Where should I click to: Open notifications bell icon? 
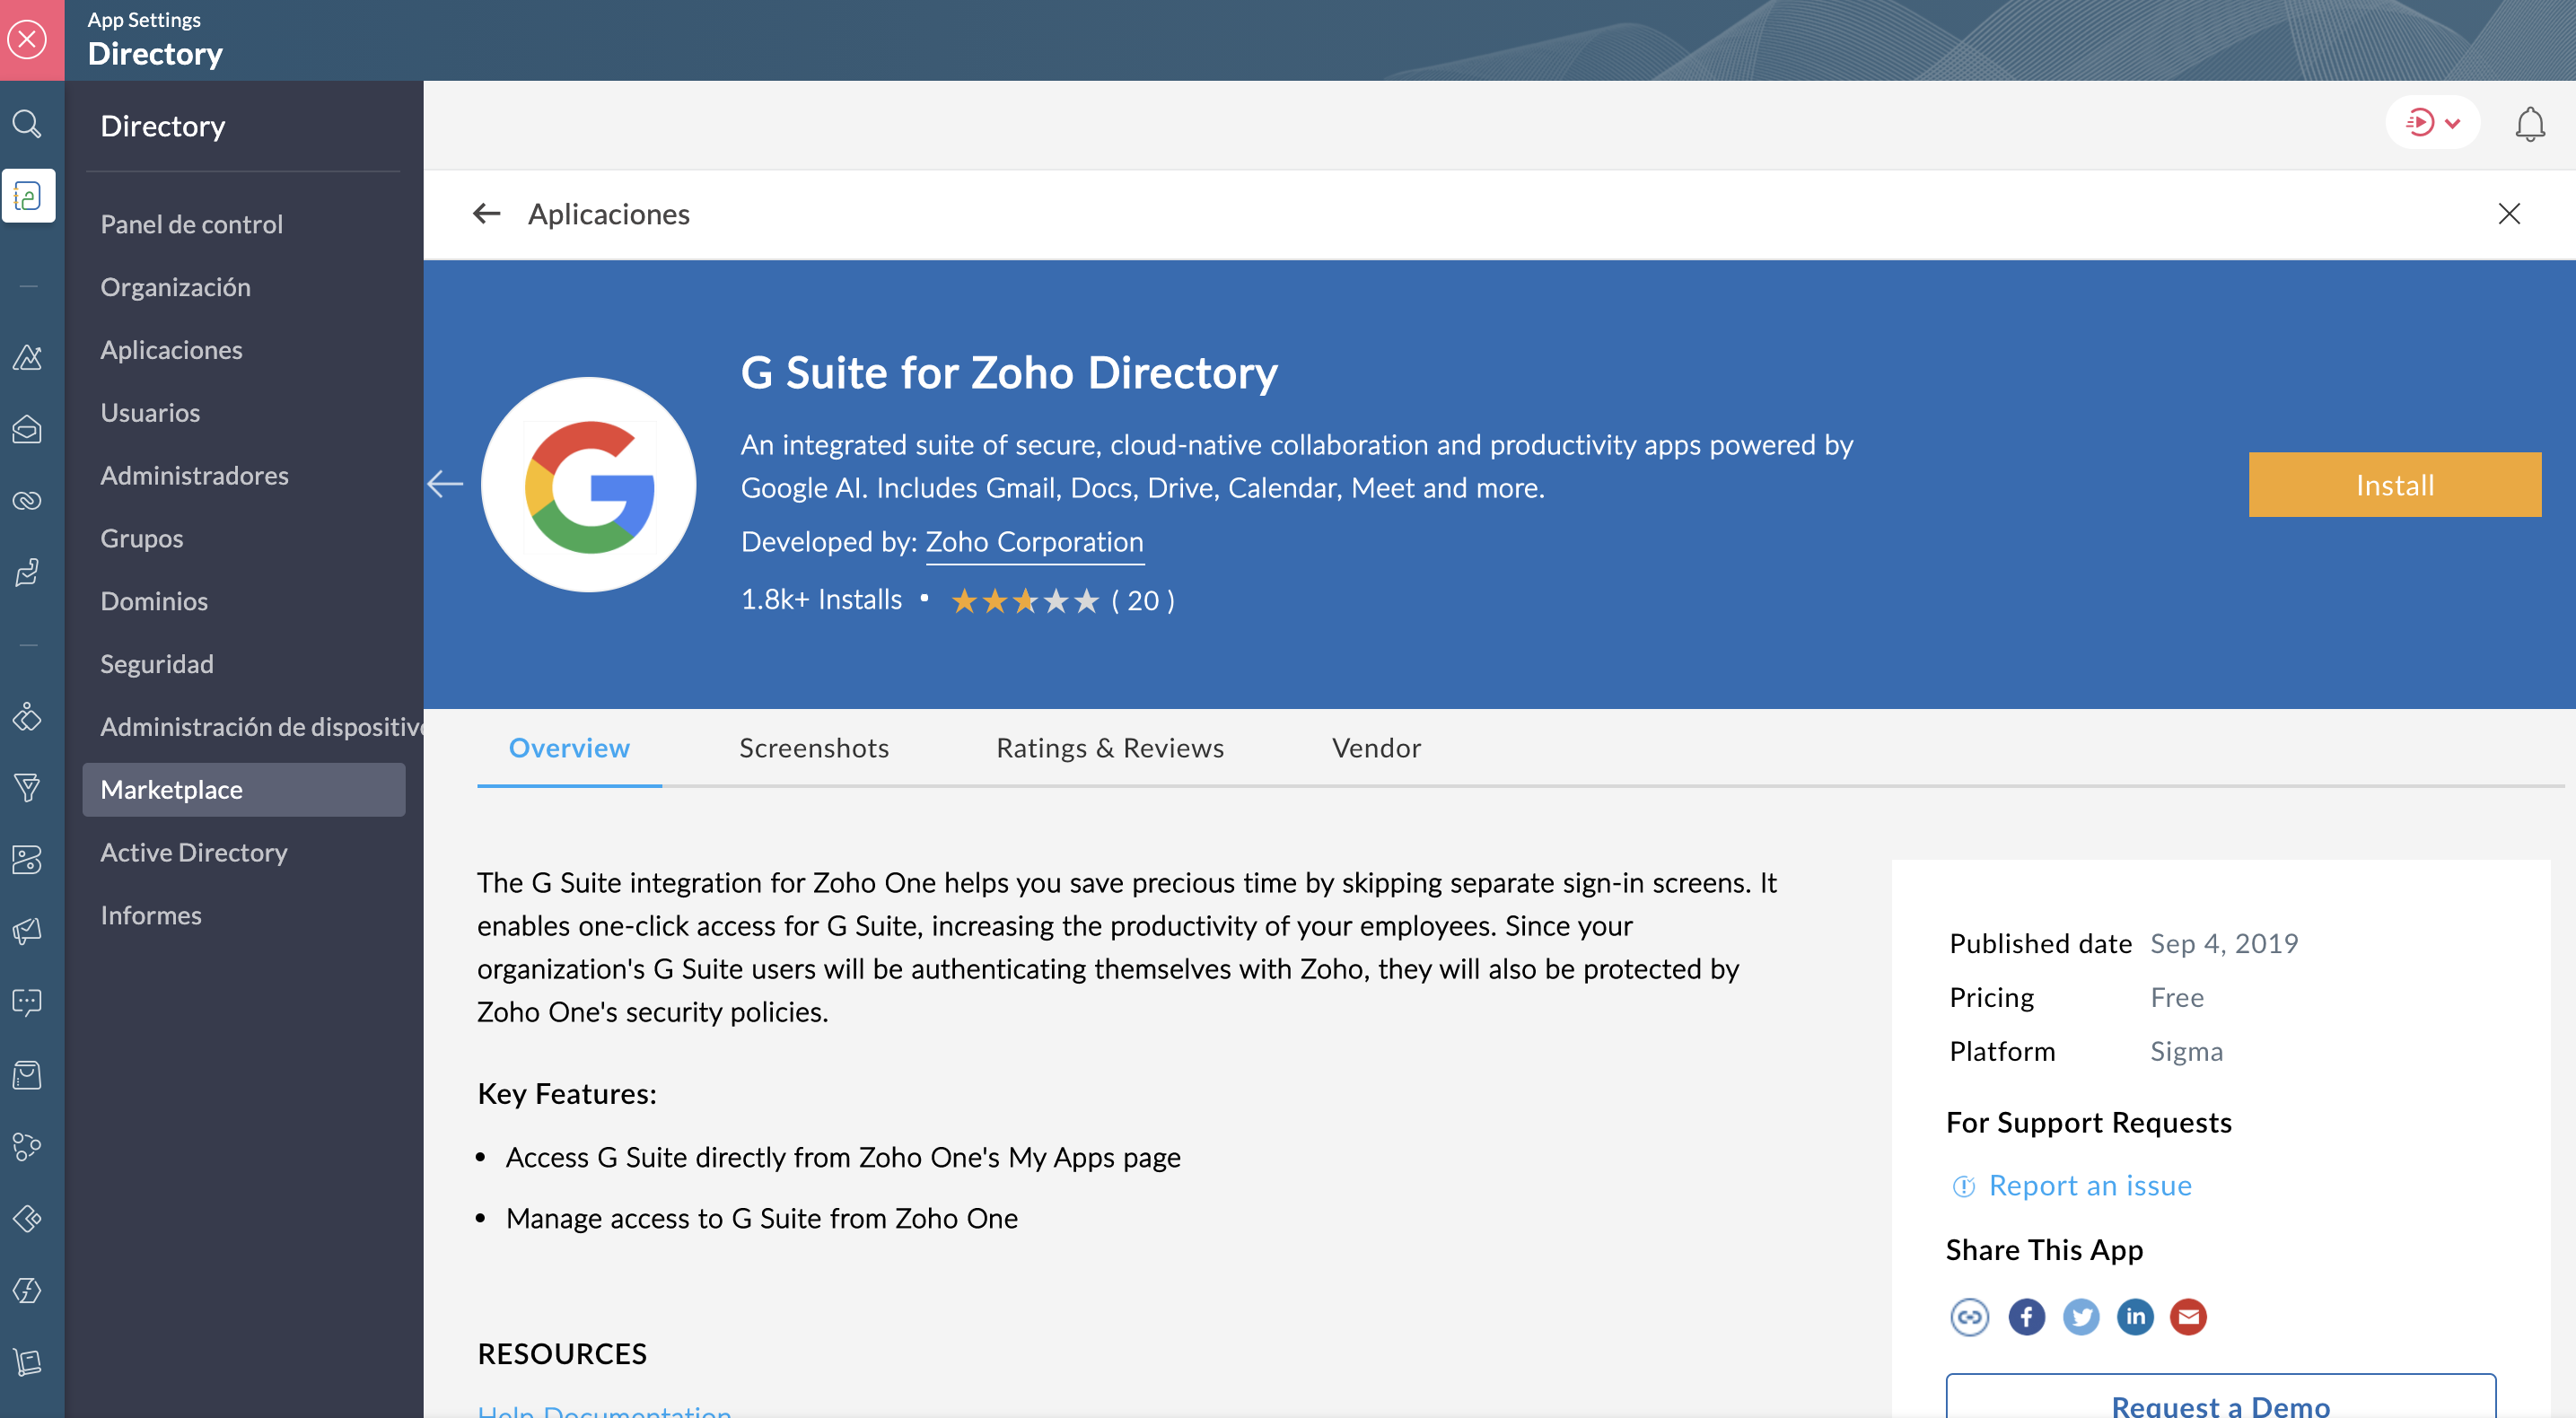click(x=2529, y=124)
